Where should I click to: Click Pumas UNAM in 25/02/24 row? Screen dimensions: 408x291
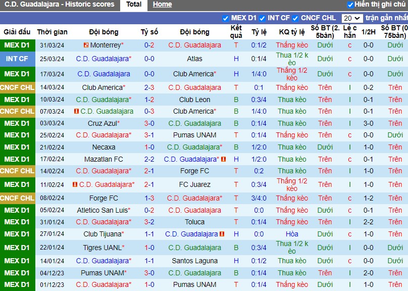194,135
